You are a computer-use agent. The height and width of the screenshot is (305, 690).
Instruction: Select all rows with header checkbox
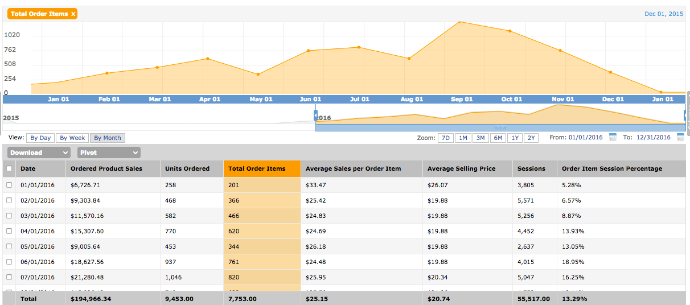[9, 168]
